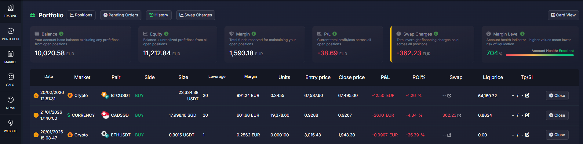The image size is (583, 144).
Task: Open the Market sidebar icon
Action: [x=11, y=57]
